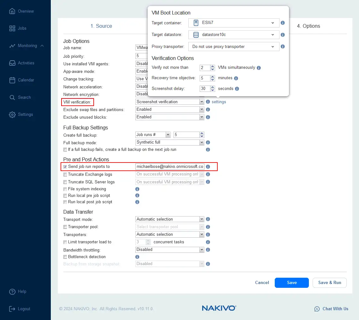Click info icon for Full backup mode
The image size is (359, 320).
pyautogui.click(x=208, y=142)
